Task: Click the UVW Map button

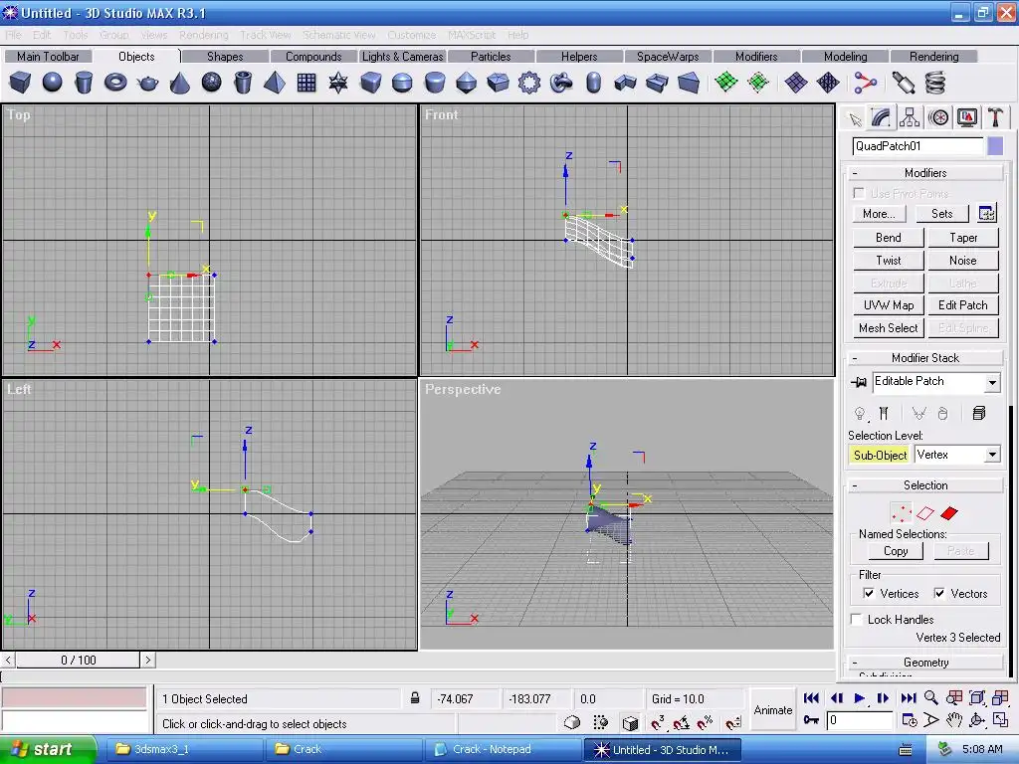Action: pos(889,305)
